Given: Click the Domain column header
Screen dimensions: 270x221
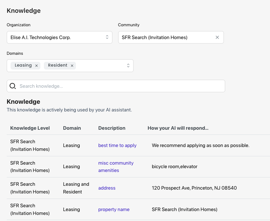Looking at the screenshot, I should coord(72,128).
